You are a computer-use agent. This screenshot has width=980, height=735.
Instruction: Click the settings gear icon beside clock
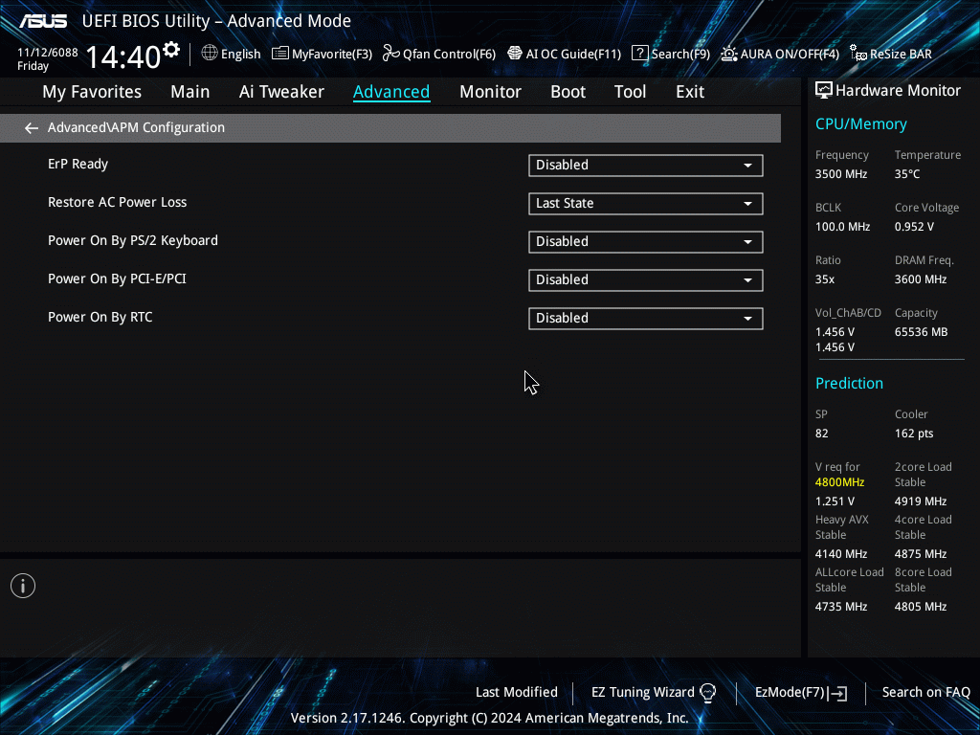(171, 49)
